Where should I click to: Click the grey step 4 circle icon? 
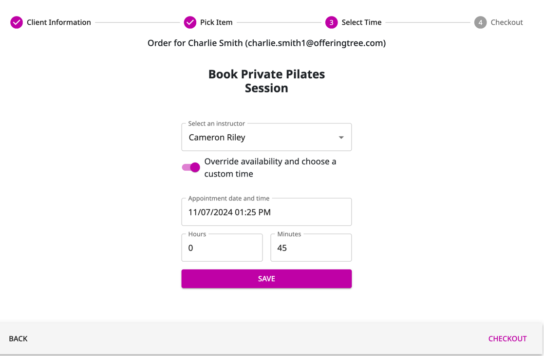coord(480,22)
